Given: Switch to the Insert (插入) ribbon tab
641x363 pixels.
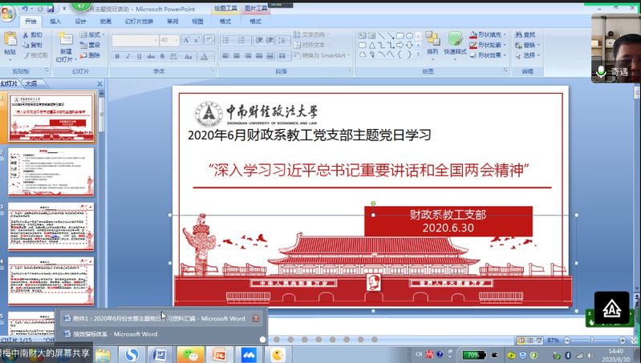Looking at the screenshot, I should tap(55, 22).
